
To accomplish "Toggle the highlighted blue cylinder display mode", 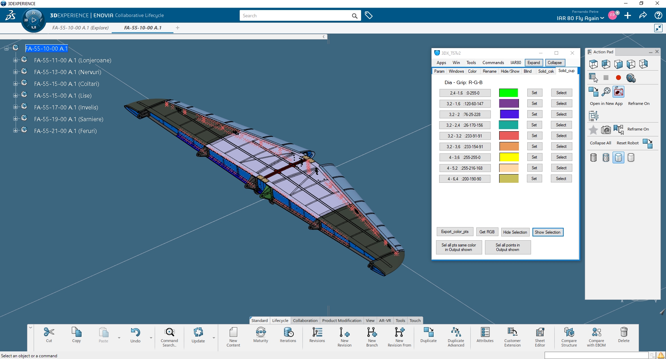I will 618,158.
